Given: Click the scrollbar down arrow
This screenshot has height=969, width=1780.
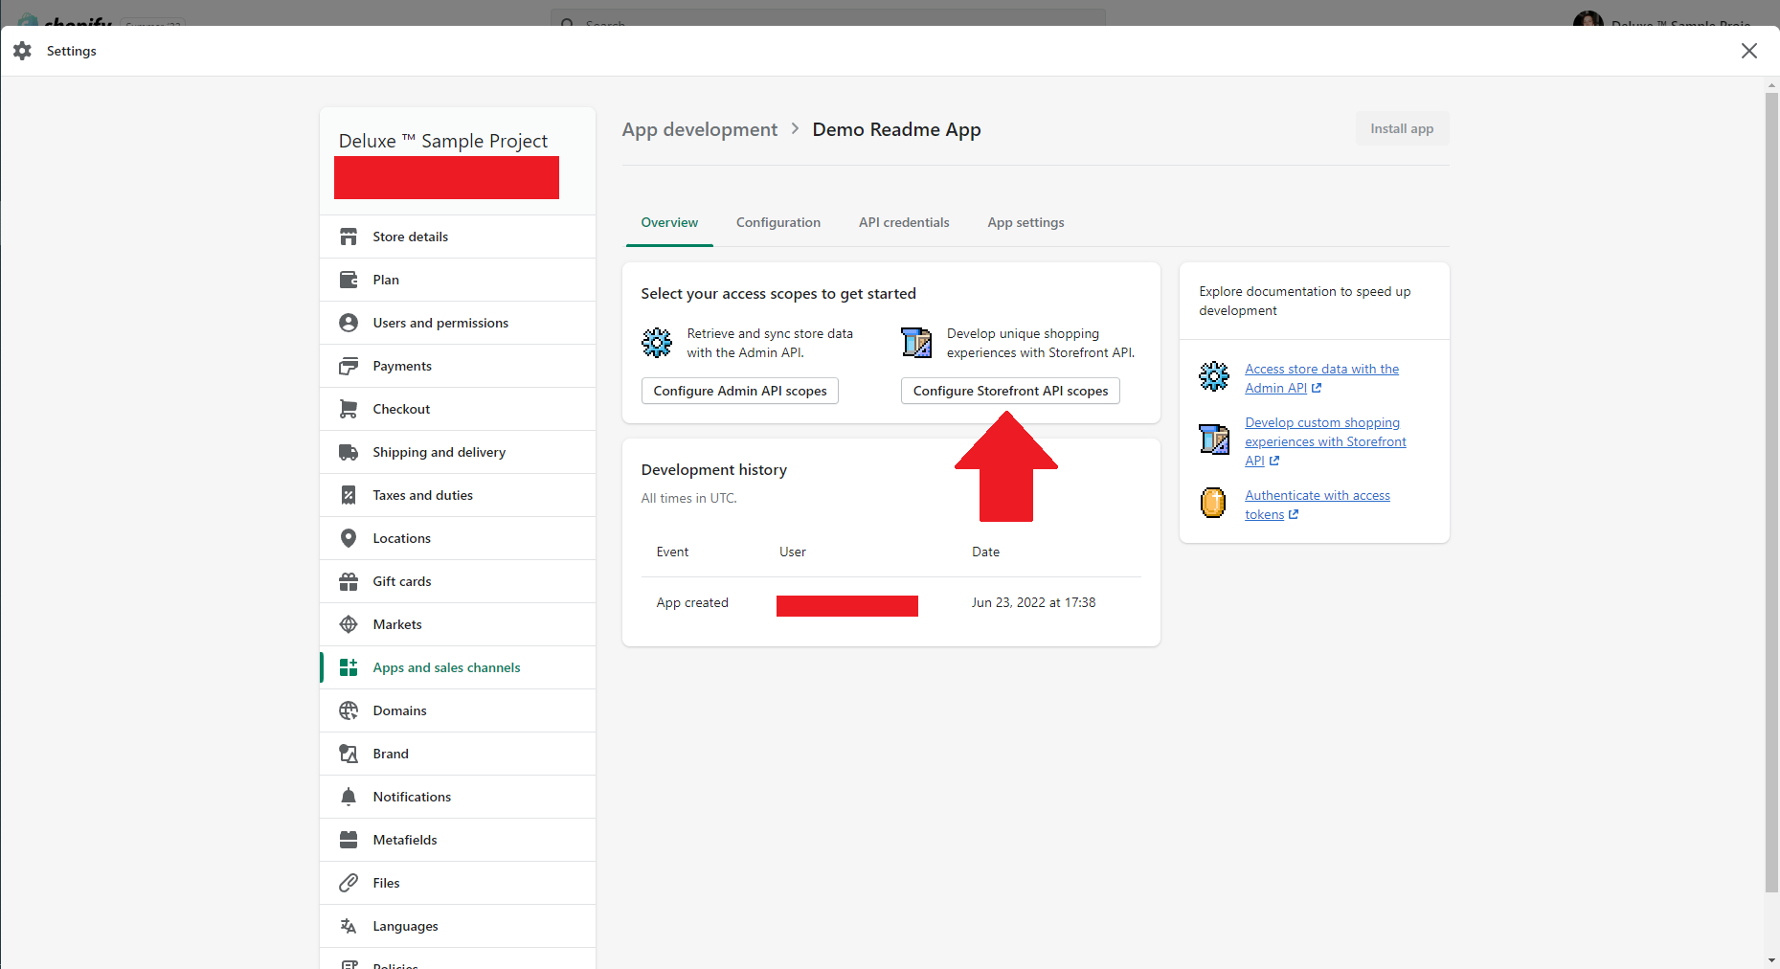Looking at the screenshot, I should (x=1770, y=960).
